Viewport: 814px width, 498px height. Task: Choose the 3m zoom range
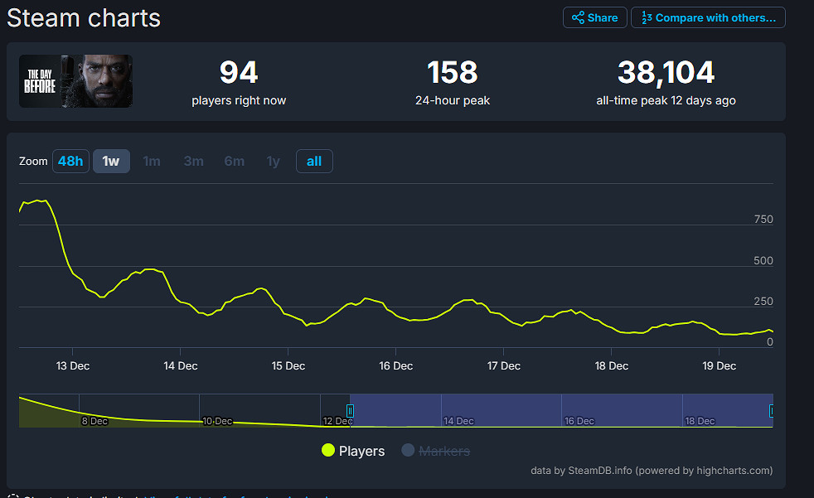click(193, 161)
